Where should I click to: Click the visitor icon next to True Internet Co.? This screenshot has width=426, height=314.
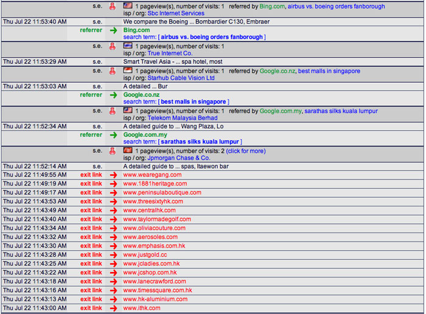[113, 46]
